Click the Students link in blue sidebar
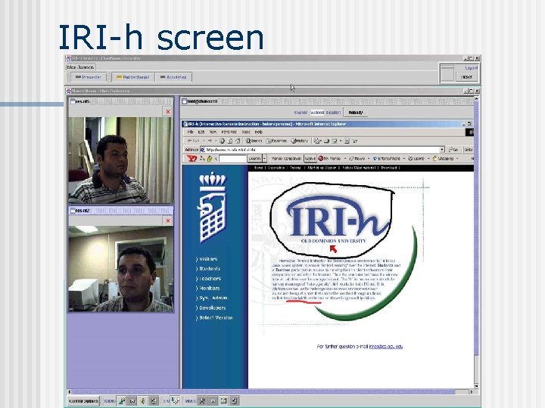545x408 pixels. (208, 268)
